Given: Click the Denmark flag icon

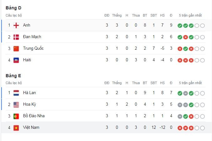Looking at the screenshot, I should point(16,37).
